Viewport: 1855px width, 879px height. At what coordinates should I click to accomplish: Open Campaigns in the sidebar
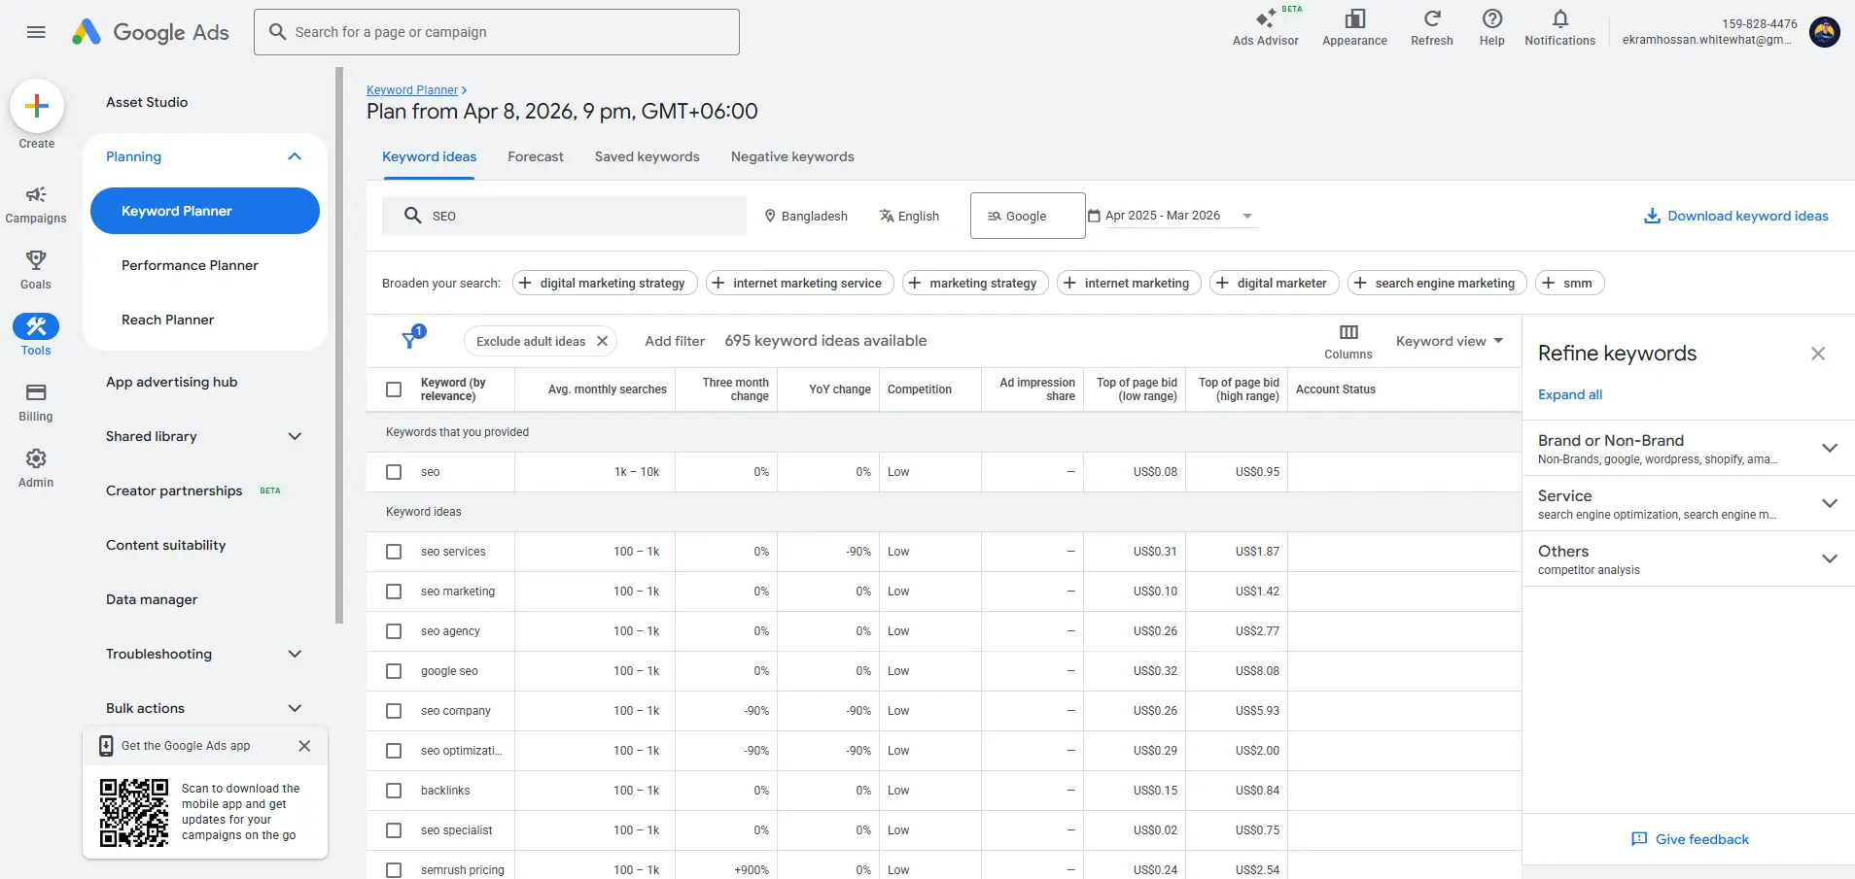36,205
